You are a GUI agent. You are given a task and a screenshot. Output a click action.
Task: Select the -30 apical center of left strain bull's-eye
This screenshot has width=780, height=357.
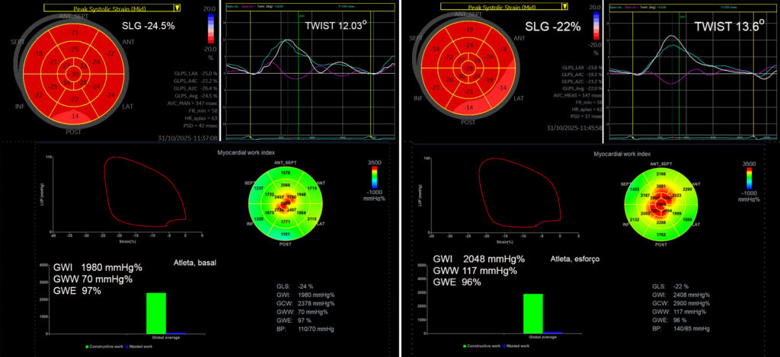point(74,73)
